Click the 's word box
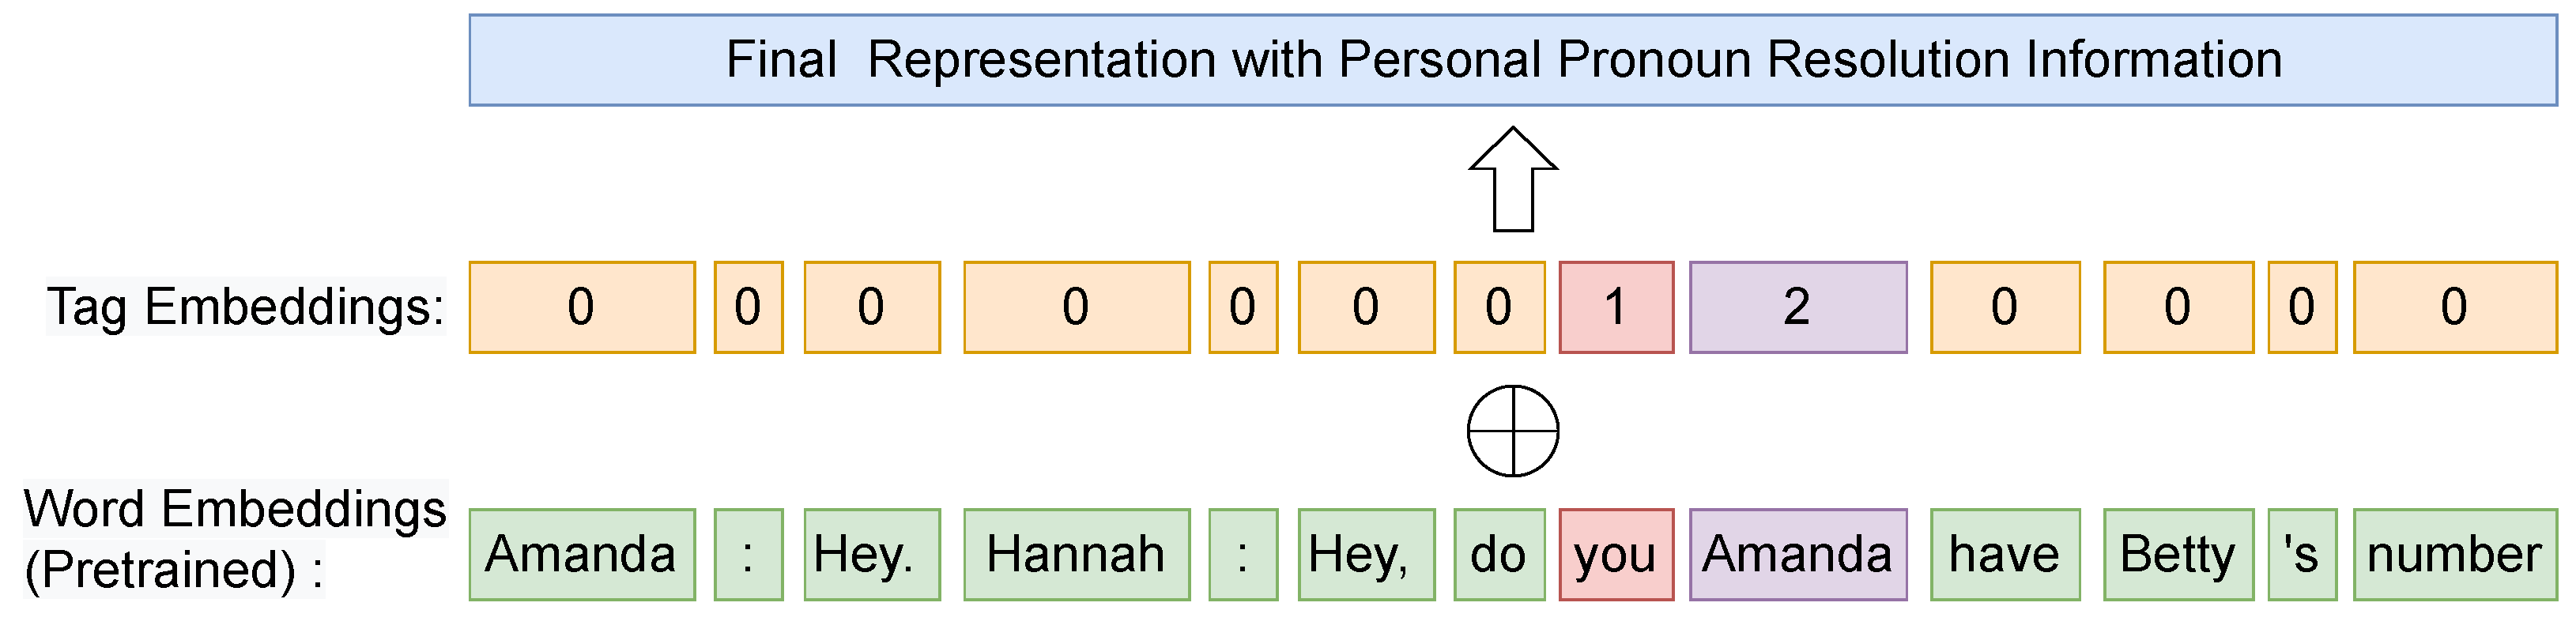The height and width of the screenshot is (629, 2576). 2302,555
